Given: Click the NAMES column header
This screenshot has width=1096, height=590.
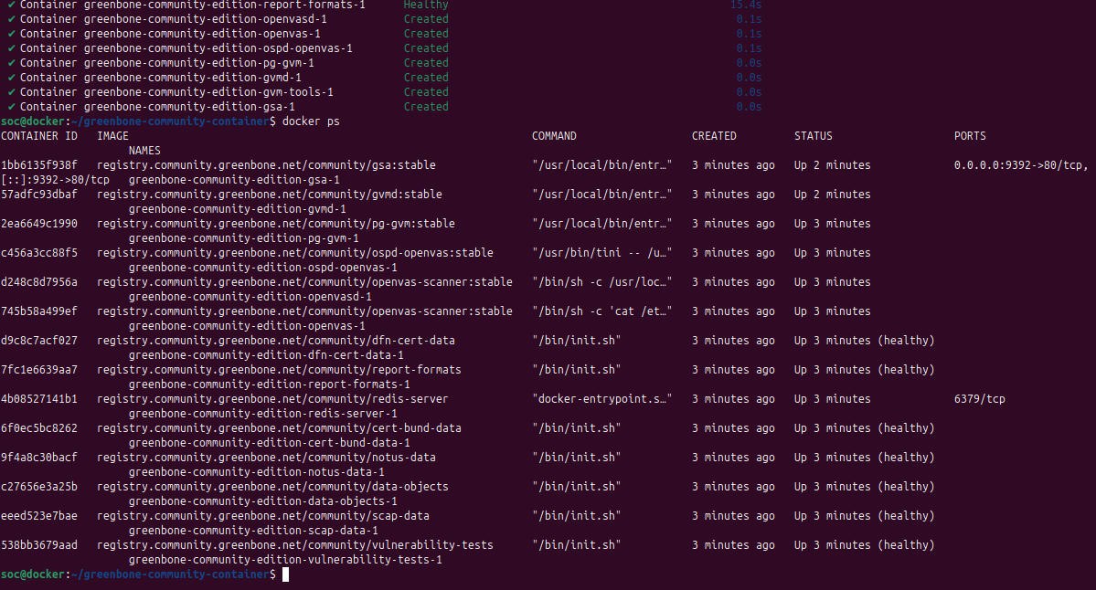Looking at the screenshot, I should (144, 151).
